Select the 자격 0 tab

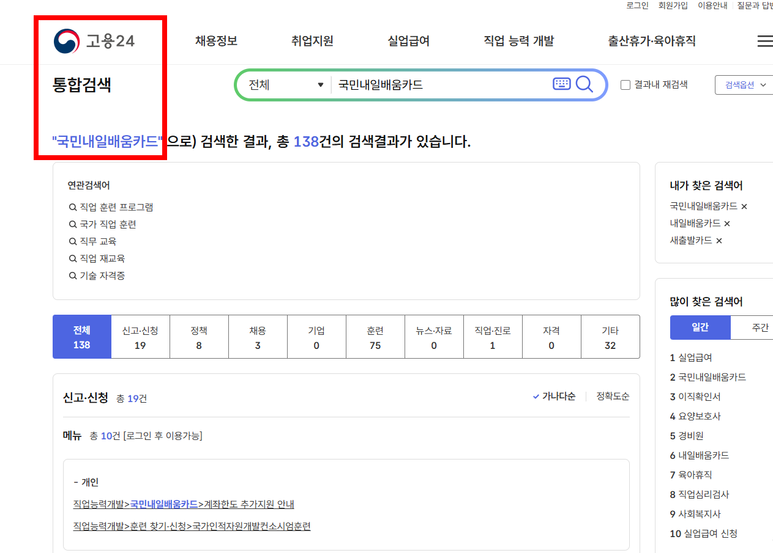click(x=551, y=337)
